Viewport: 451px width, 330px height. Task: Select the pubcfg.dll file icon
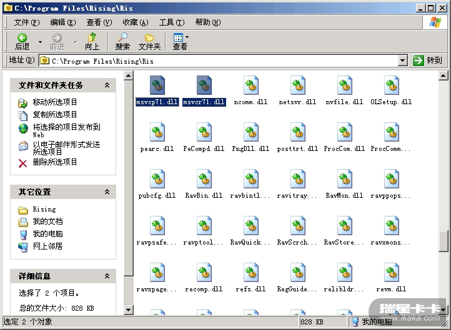tap(157, 179)
